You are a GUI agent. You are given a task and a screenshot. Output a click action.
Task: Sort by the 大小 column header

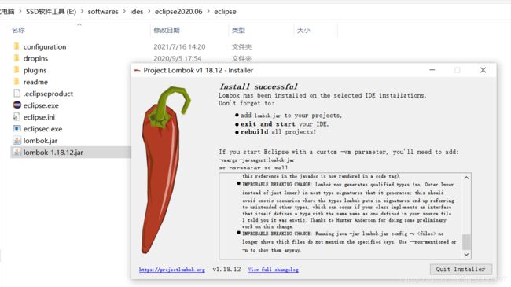click(x=303, y=31)
